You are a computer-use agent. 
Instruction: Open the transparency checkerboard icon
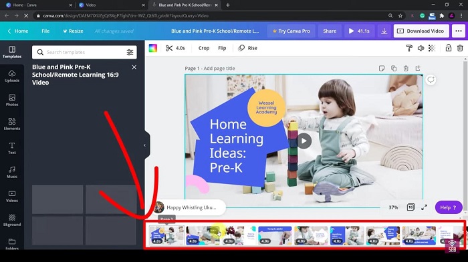432,48
